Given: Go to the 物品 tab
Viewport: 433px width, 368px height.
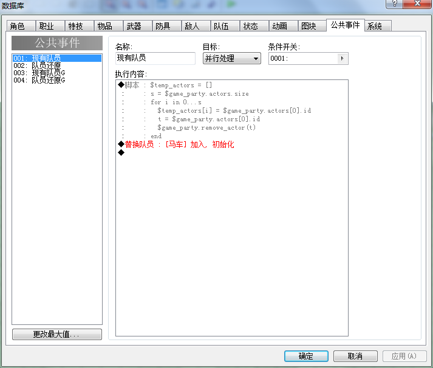Looking at the screenshot, I should click(109, 26).
